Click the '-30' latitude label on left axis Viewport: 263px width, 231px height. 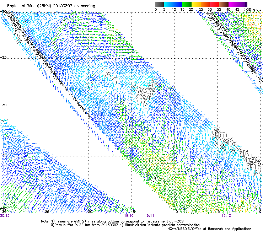click(x=3, y=105)
